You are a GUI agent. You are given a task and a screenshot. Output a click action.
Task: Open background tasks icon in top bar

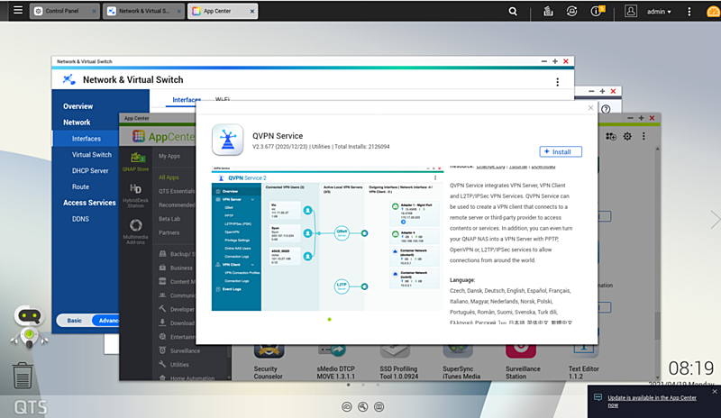pyautogui.click(x=548, y=12)
